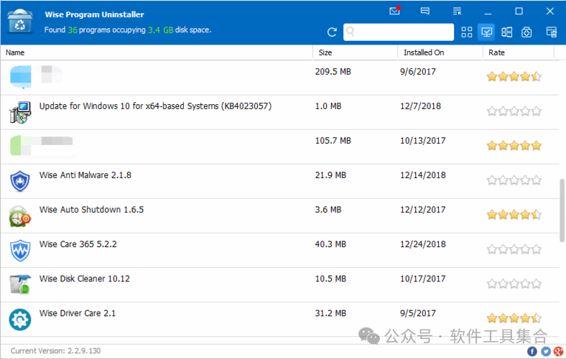Select the Desktop Apps view icon
Screen dimensions: 566x359
click(x=486, y=32)
